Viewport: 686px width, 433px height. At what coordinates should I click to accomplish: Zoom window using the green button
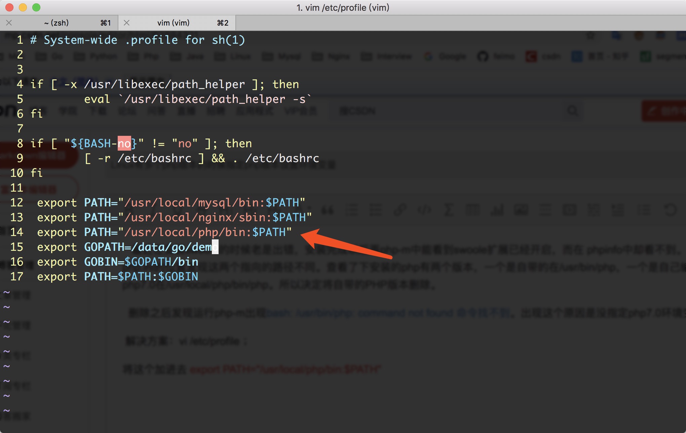click(36, 7)
